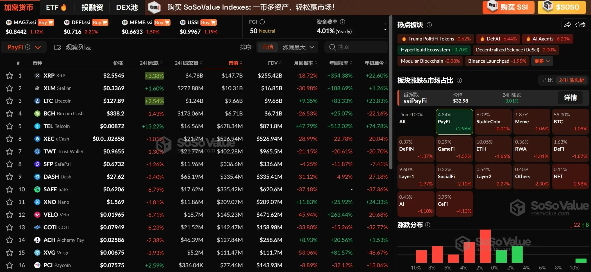Click the info icon next to FGI
This screenshot has height=272, width=591.
(262, 22)
